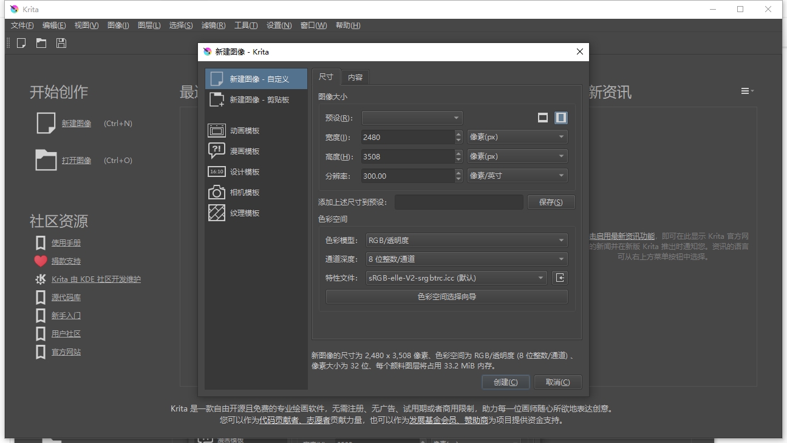
Task: Click the import profile icon button
Action: [x=560, y=278]
